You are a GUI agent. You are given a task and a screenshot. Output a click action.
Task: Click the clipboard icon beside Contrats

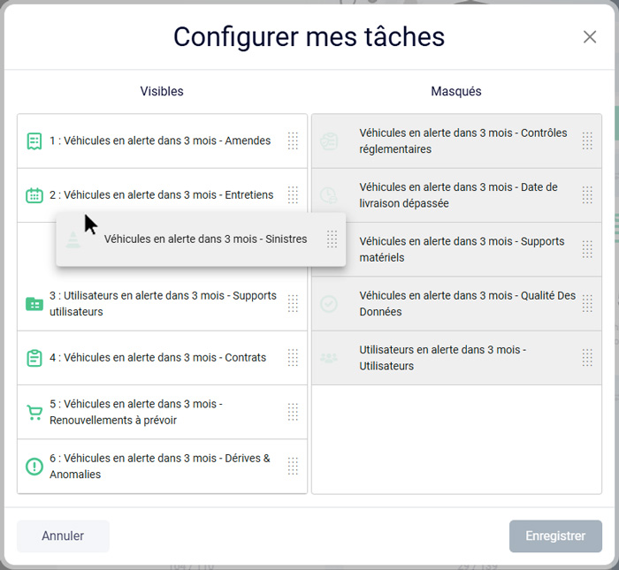[34, 358]
